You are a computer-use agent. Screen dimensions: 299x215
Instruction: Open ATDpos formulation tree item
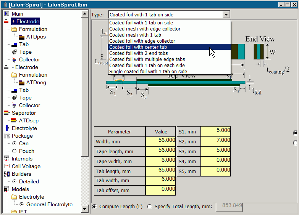36,37
